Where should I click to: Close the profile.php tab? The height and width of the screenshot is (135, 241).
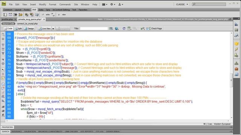15,19
